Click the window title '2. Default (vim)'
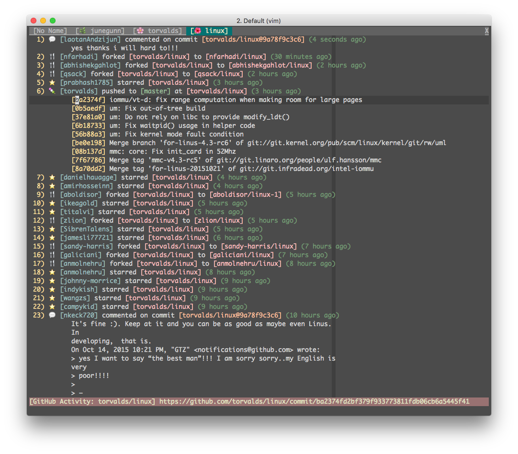 pos(259,21)
